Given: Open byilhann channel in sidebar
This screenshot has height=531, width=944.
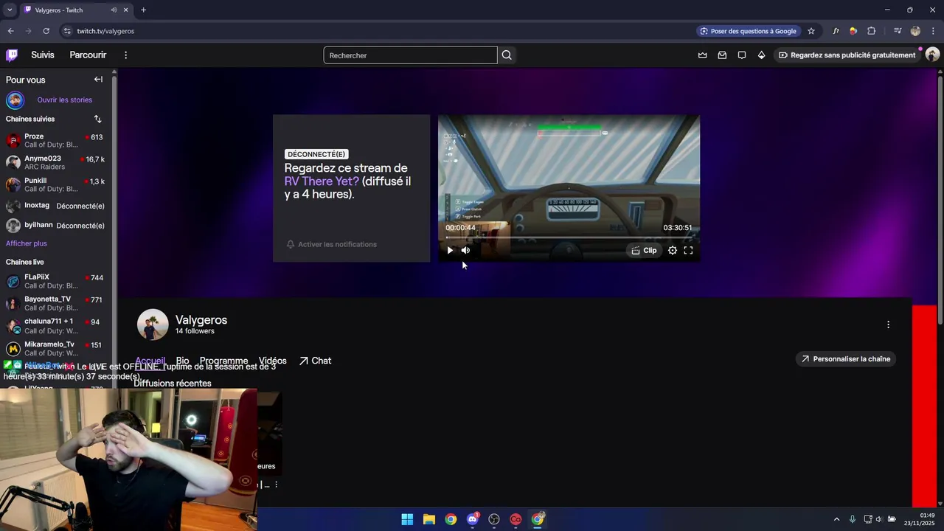Looking at the screenshot, I should coord(56,226).
